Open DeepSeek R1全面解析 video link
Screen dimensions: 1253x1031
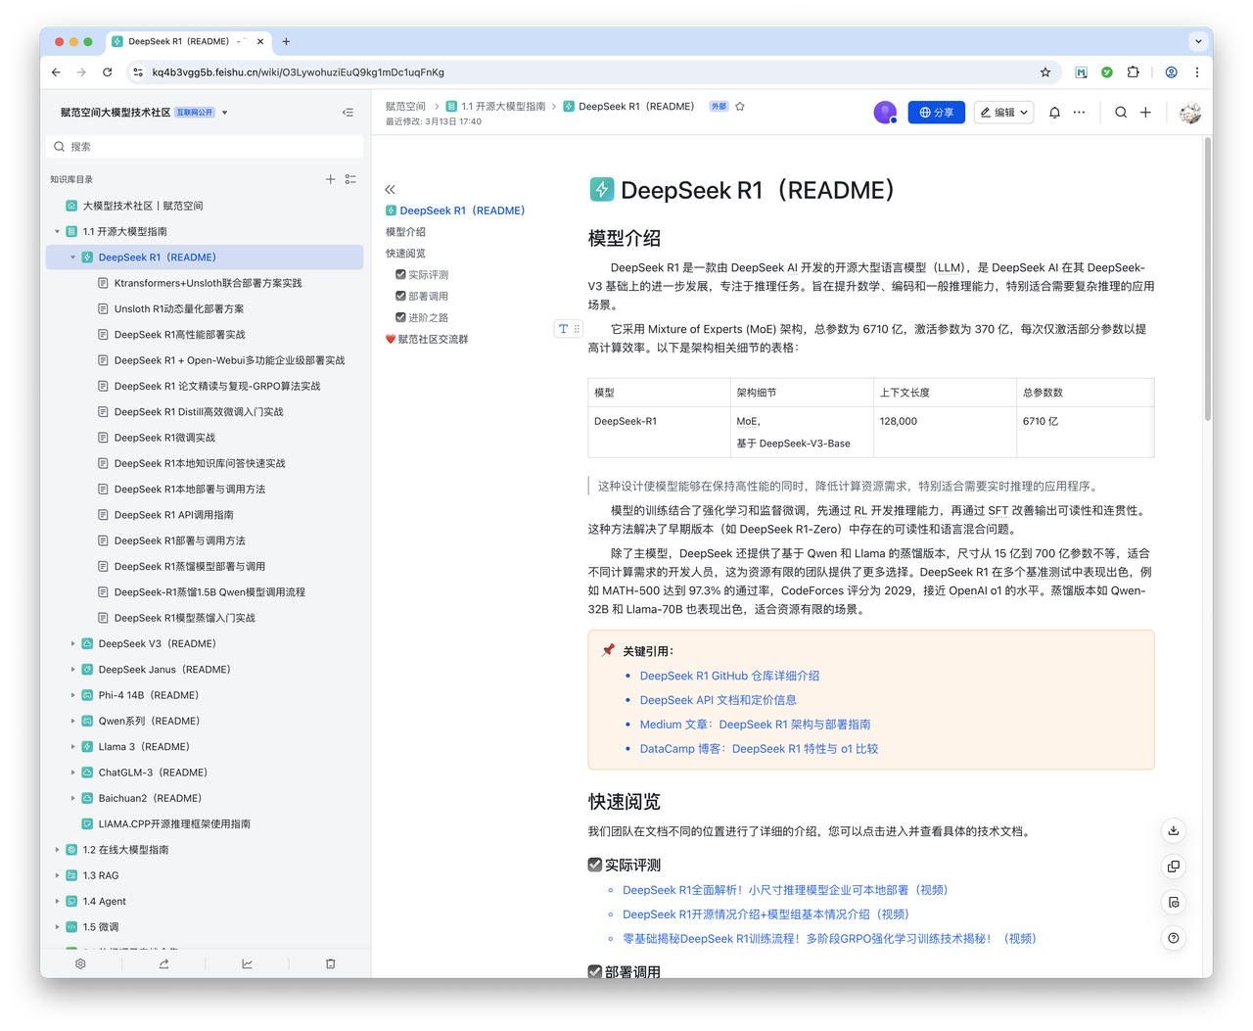785,890
